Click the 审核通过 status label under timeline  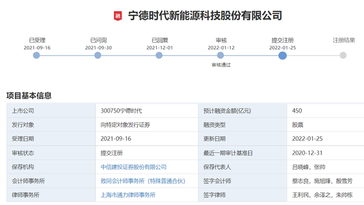[221, 65]
